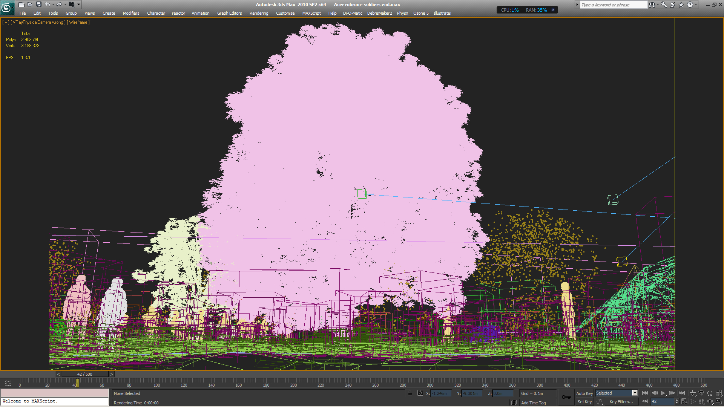
Task: Click the time slider at frame 42
Action: 84,374
